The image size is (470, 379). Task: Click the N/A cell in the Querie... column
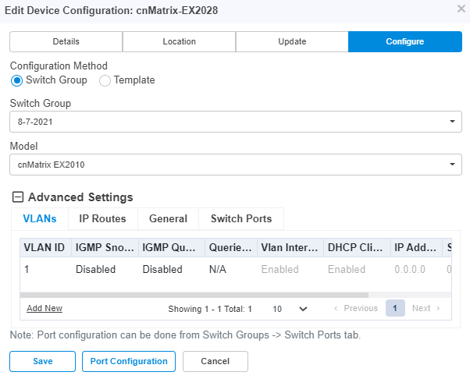pyautogui.click(x=231, y=269)
